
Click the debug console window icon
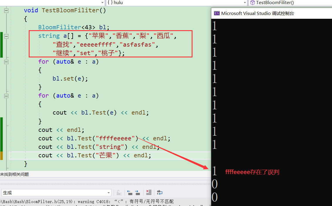click(x=217, y=13)
